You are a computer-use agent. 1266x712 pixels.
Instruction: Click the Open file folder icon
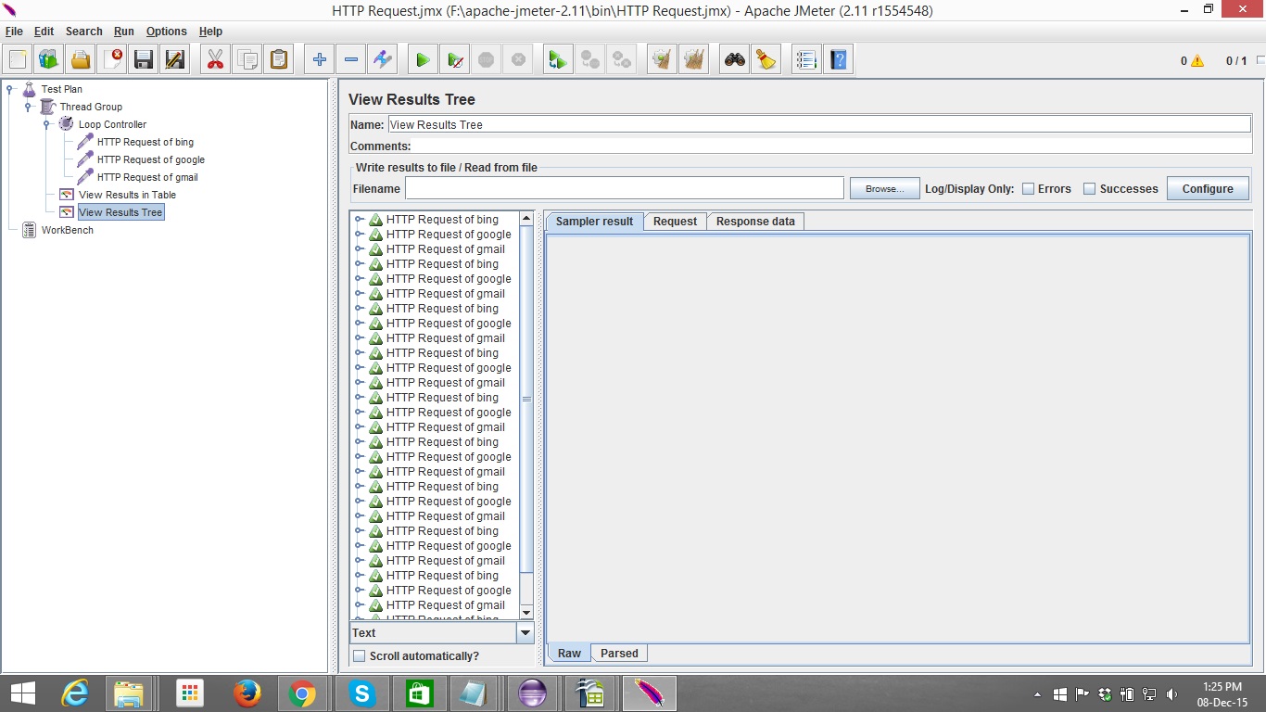tap(81, 60)
